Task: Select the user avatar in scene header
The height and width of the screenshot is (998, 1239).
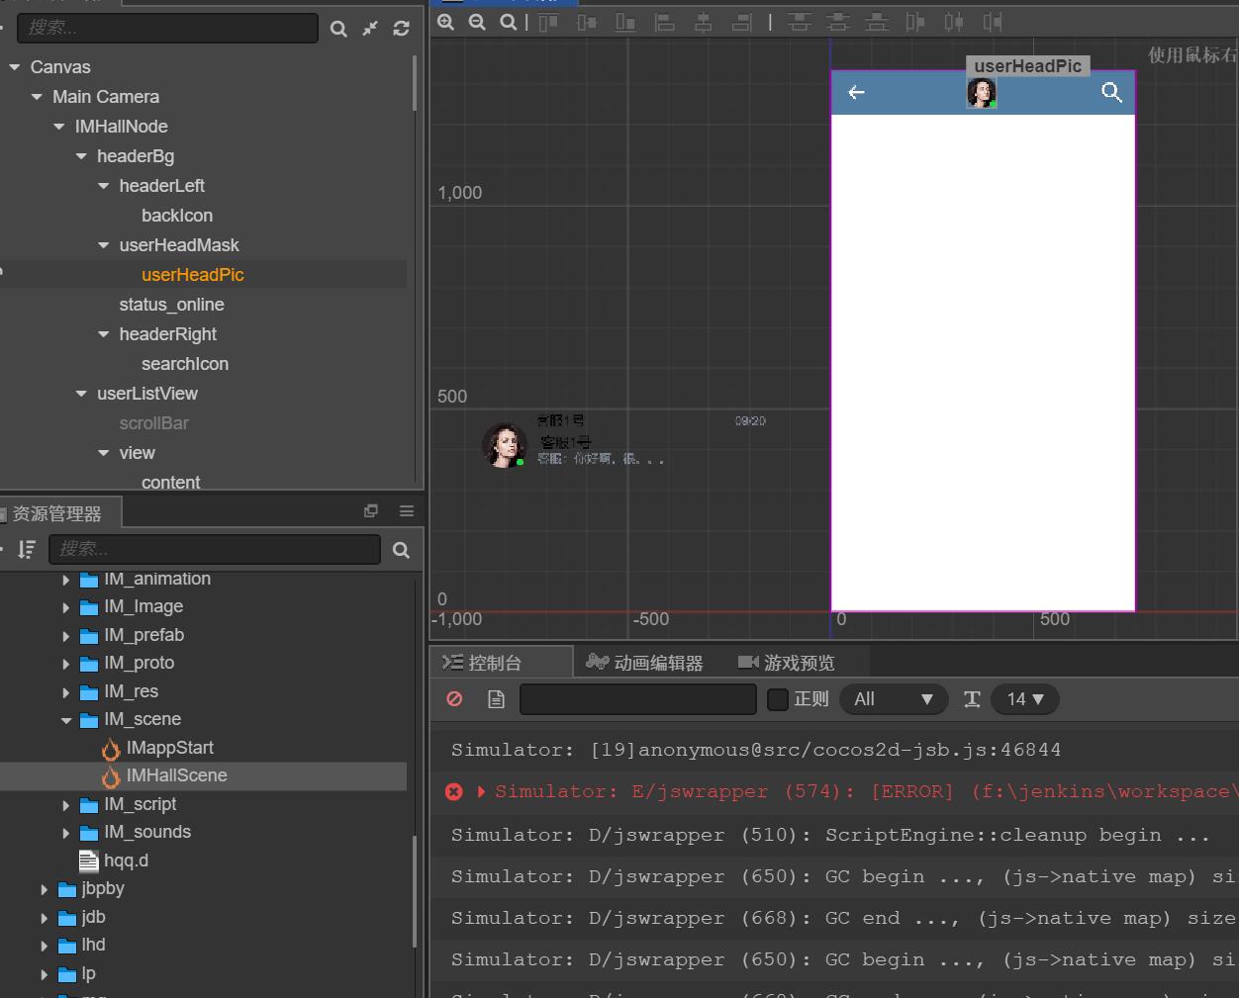Action: point(982,93)
